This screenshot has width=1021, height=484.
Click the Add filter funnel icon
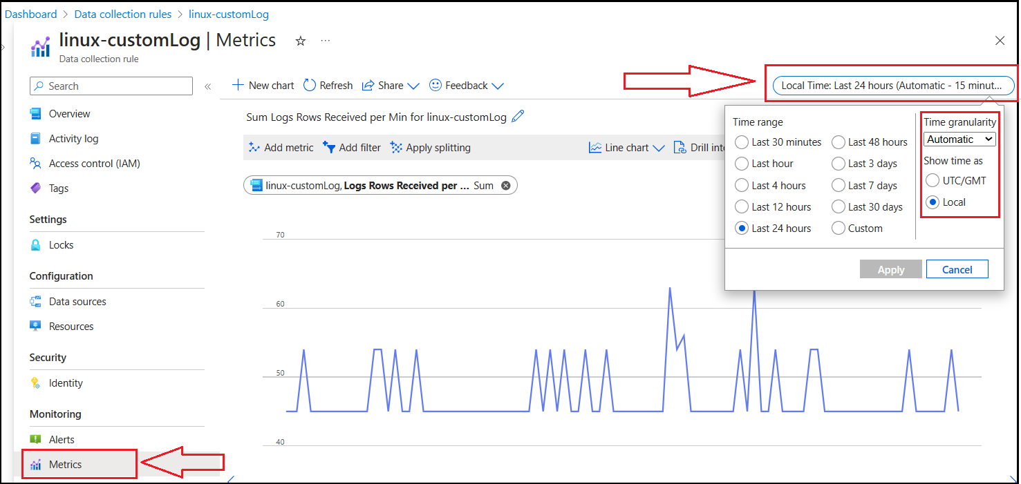[x=329, y=147]
